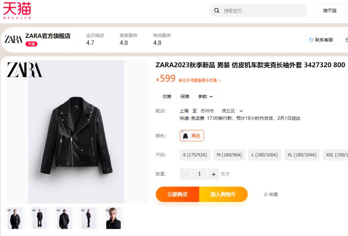The image size is (348, 236).
Task: Click the search magnifier icon
Action: coord(217,10)
